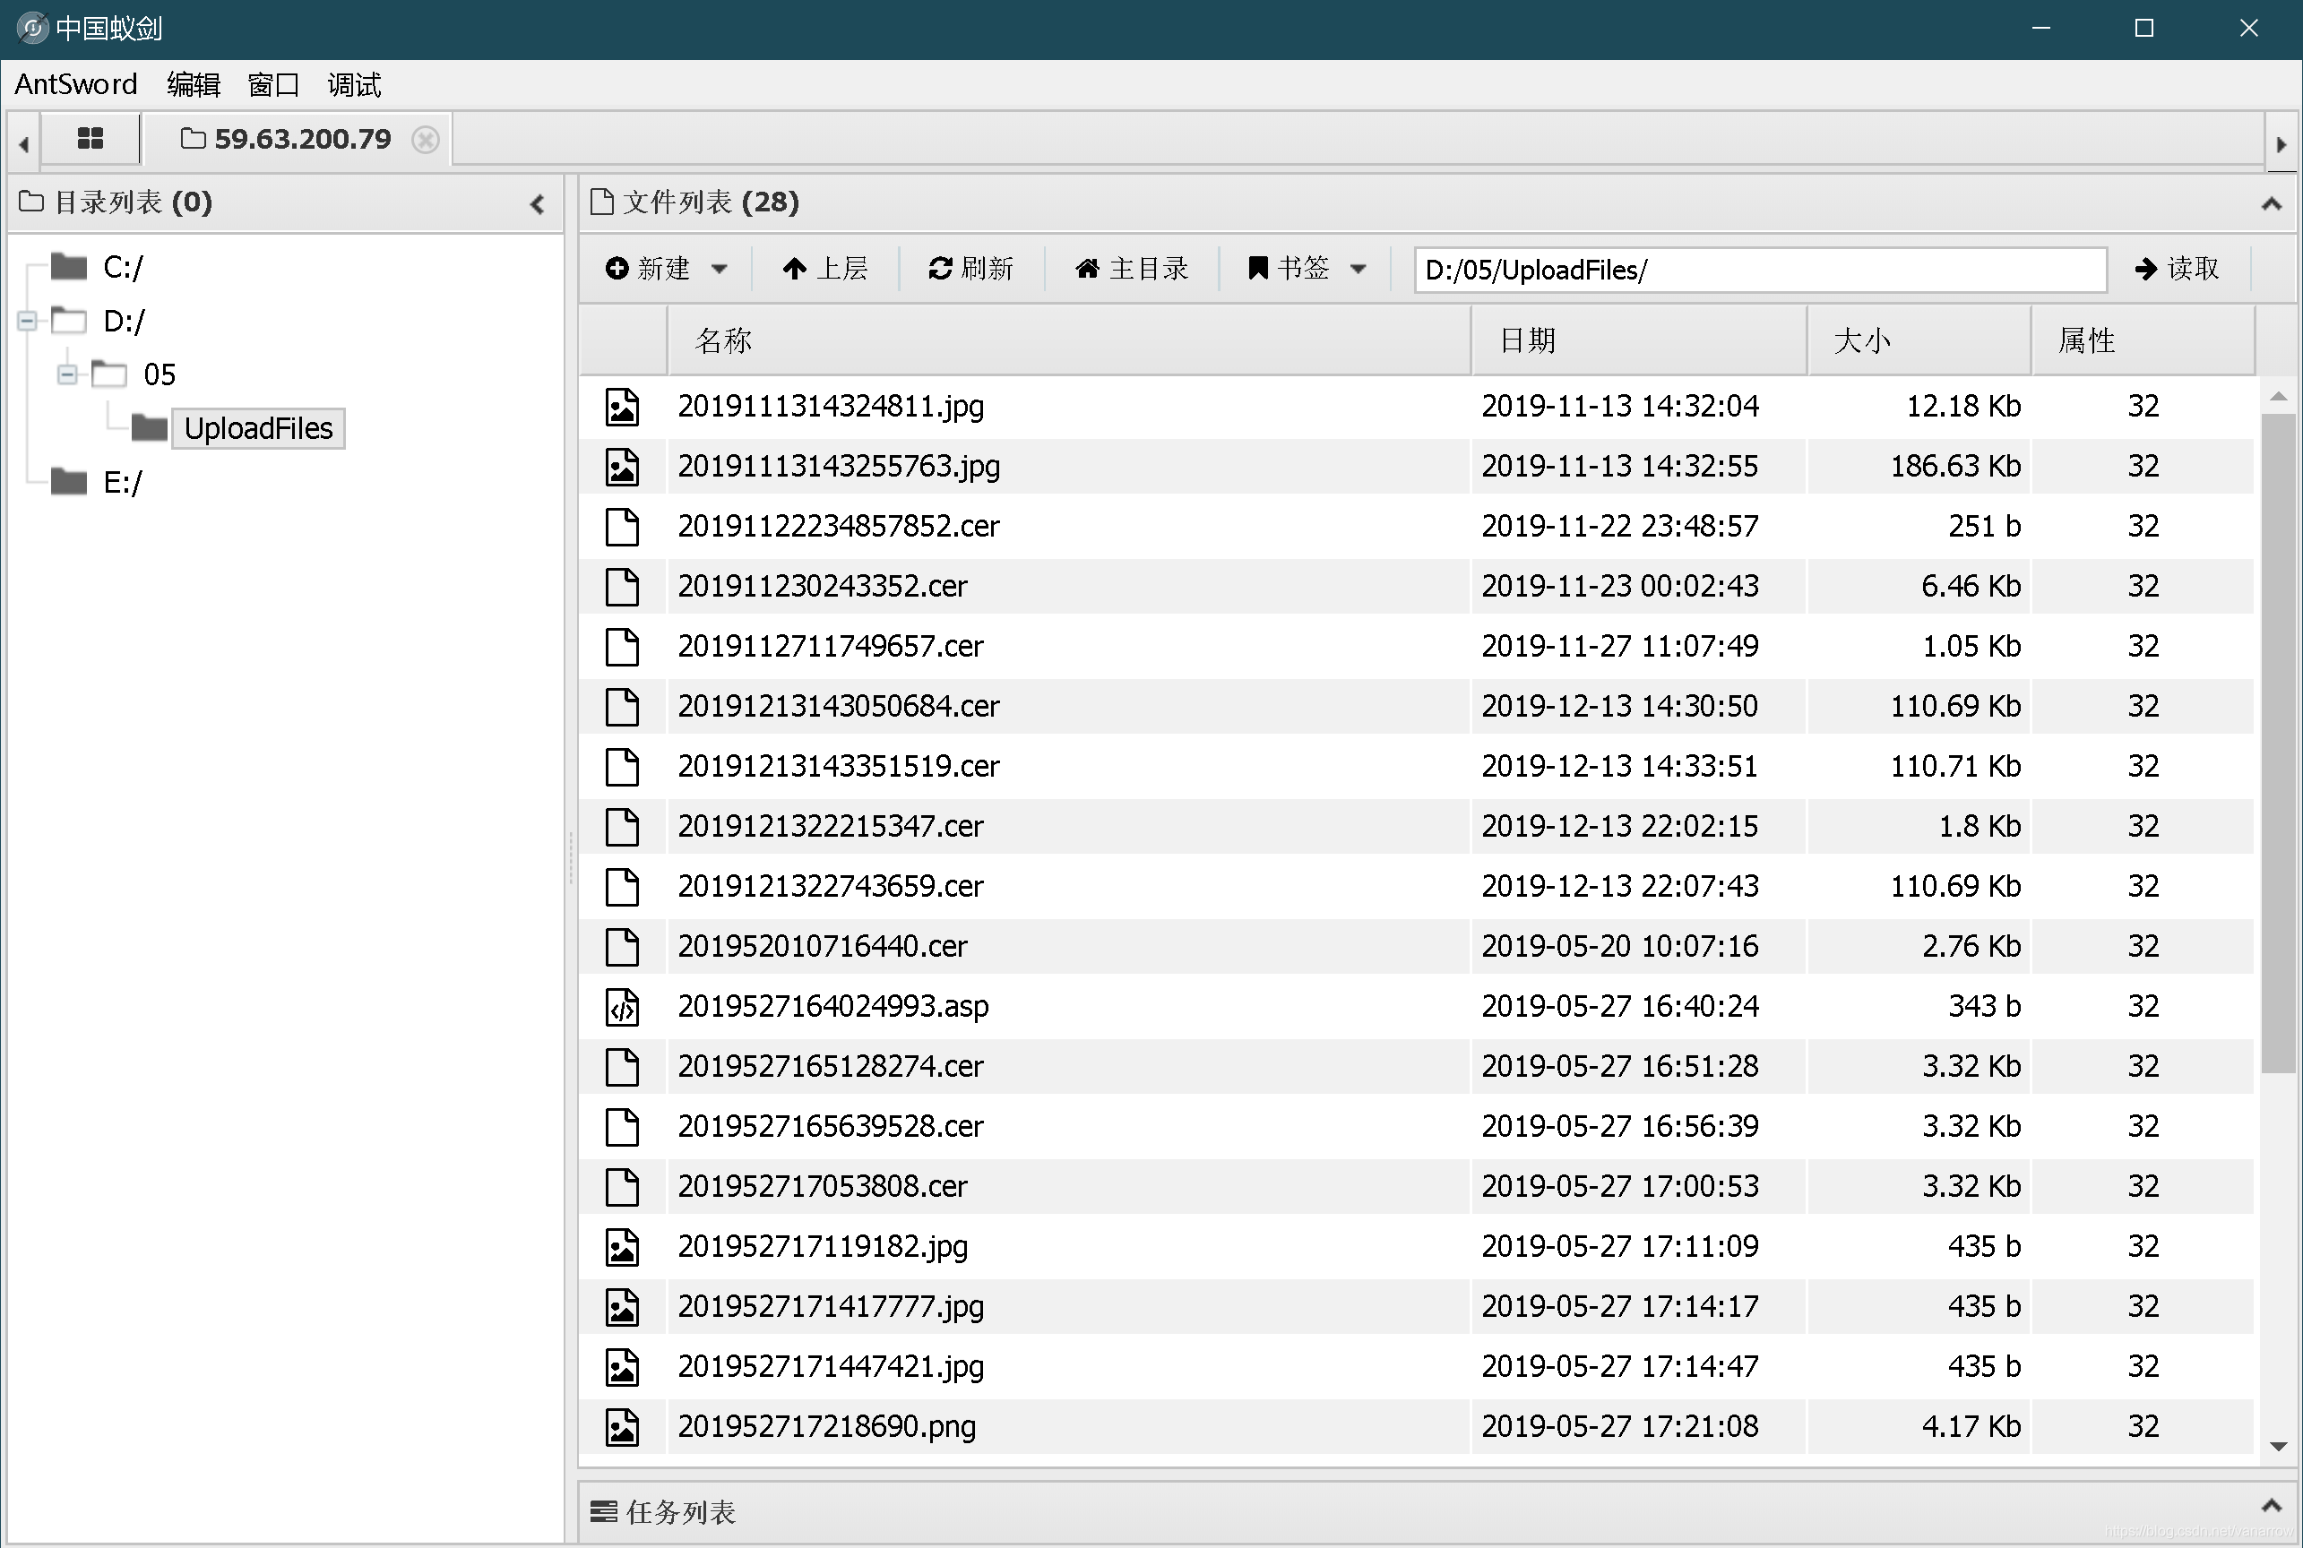Close the 59.63.200.79 tab
The height and width of the screenshot is (1548, 2303).
(x=426, y=139)
